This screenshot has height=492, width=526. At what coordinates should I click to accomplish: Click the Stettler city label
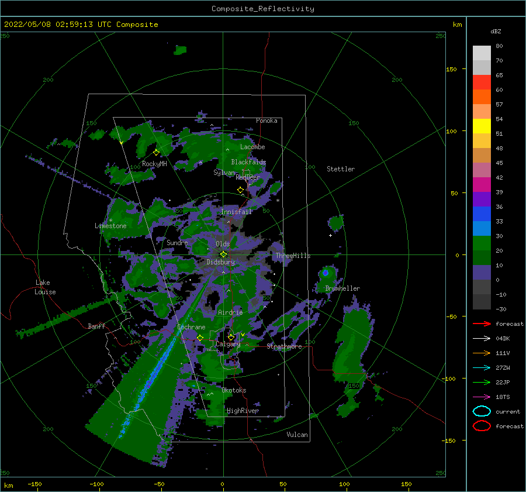click(341, 169)
